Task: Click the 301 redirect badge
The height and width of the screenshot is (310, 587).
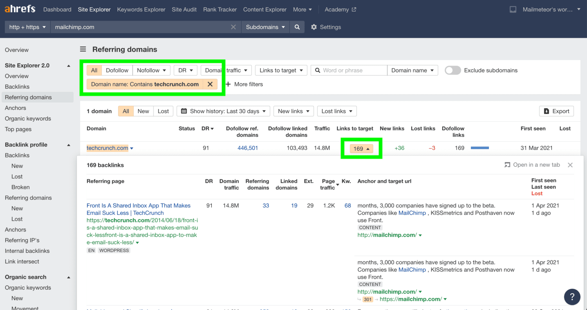Action: (x=367, y=299)
